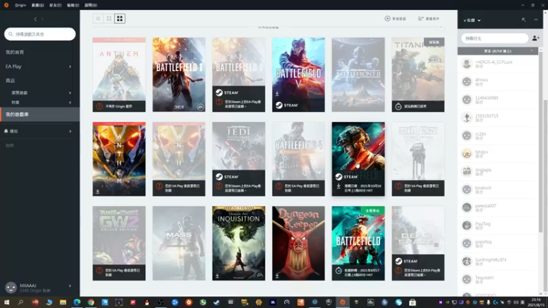Screen dimensions: 548x308
Task: Open the Battlefront II game tile
Action: (358, 75)
